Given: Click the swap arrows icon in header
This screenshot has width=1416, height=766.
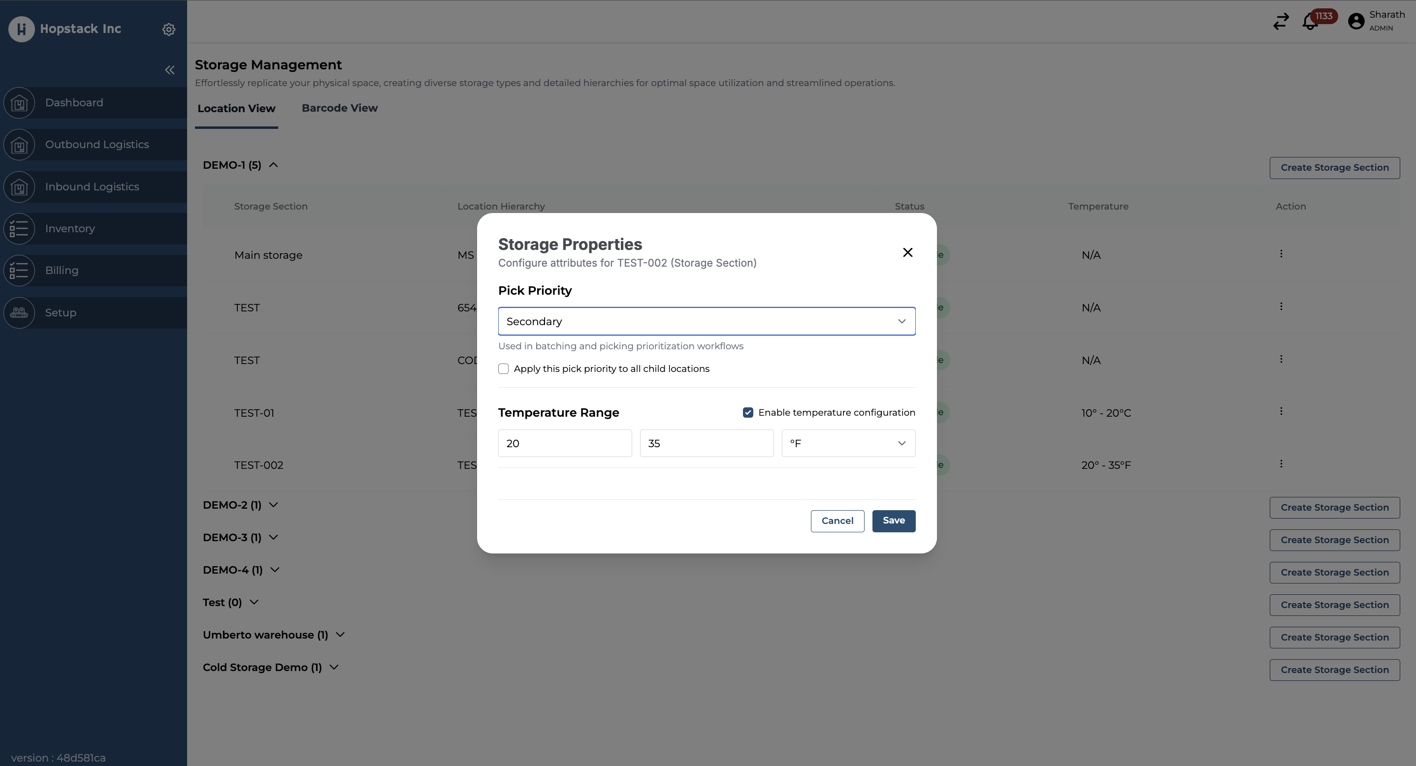Looking at the screenshot, I should [x=1281, y=22].
